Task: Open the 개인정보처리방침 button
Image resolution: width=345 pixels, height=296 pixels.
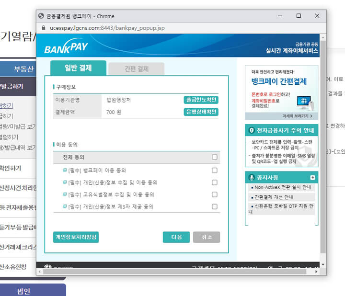Action: click(76, 237)
